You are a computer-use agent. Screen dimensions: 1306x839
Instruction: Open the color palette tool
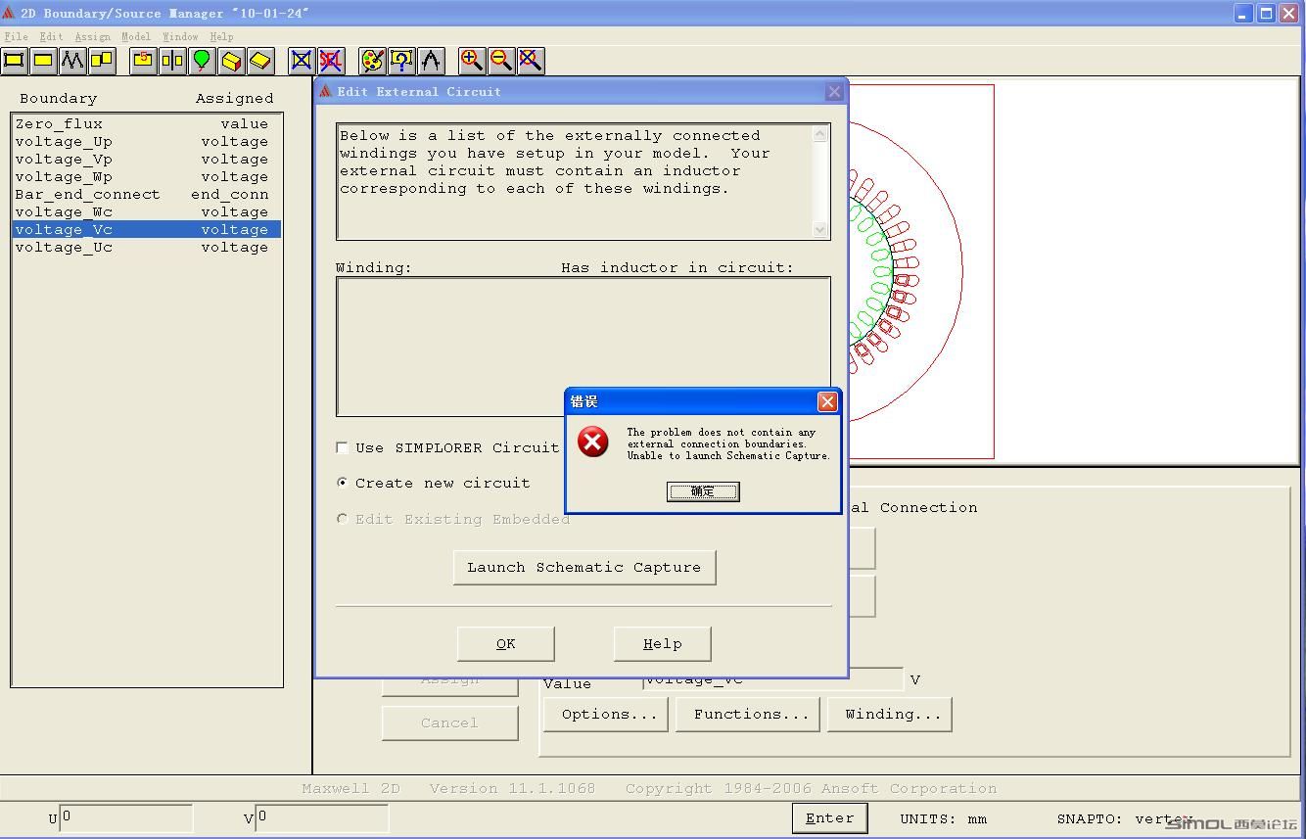[372, 61]
